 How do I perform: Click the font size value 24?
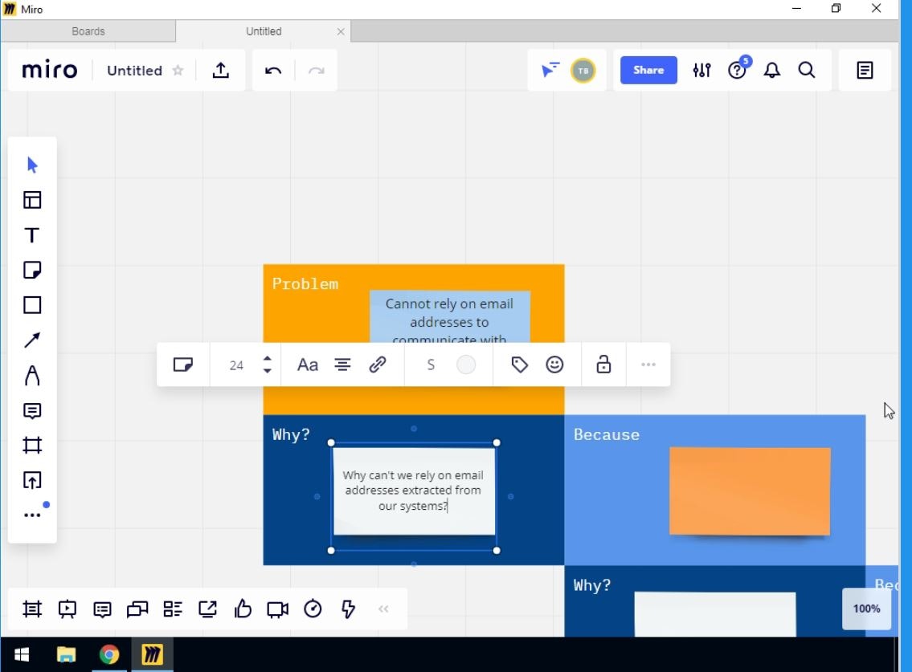click(236, 365)
